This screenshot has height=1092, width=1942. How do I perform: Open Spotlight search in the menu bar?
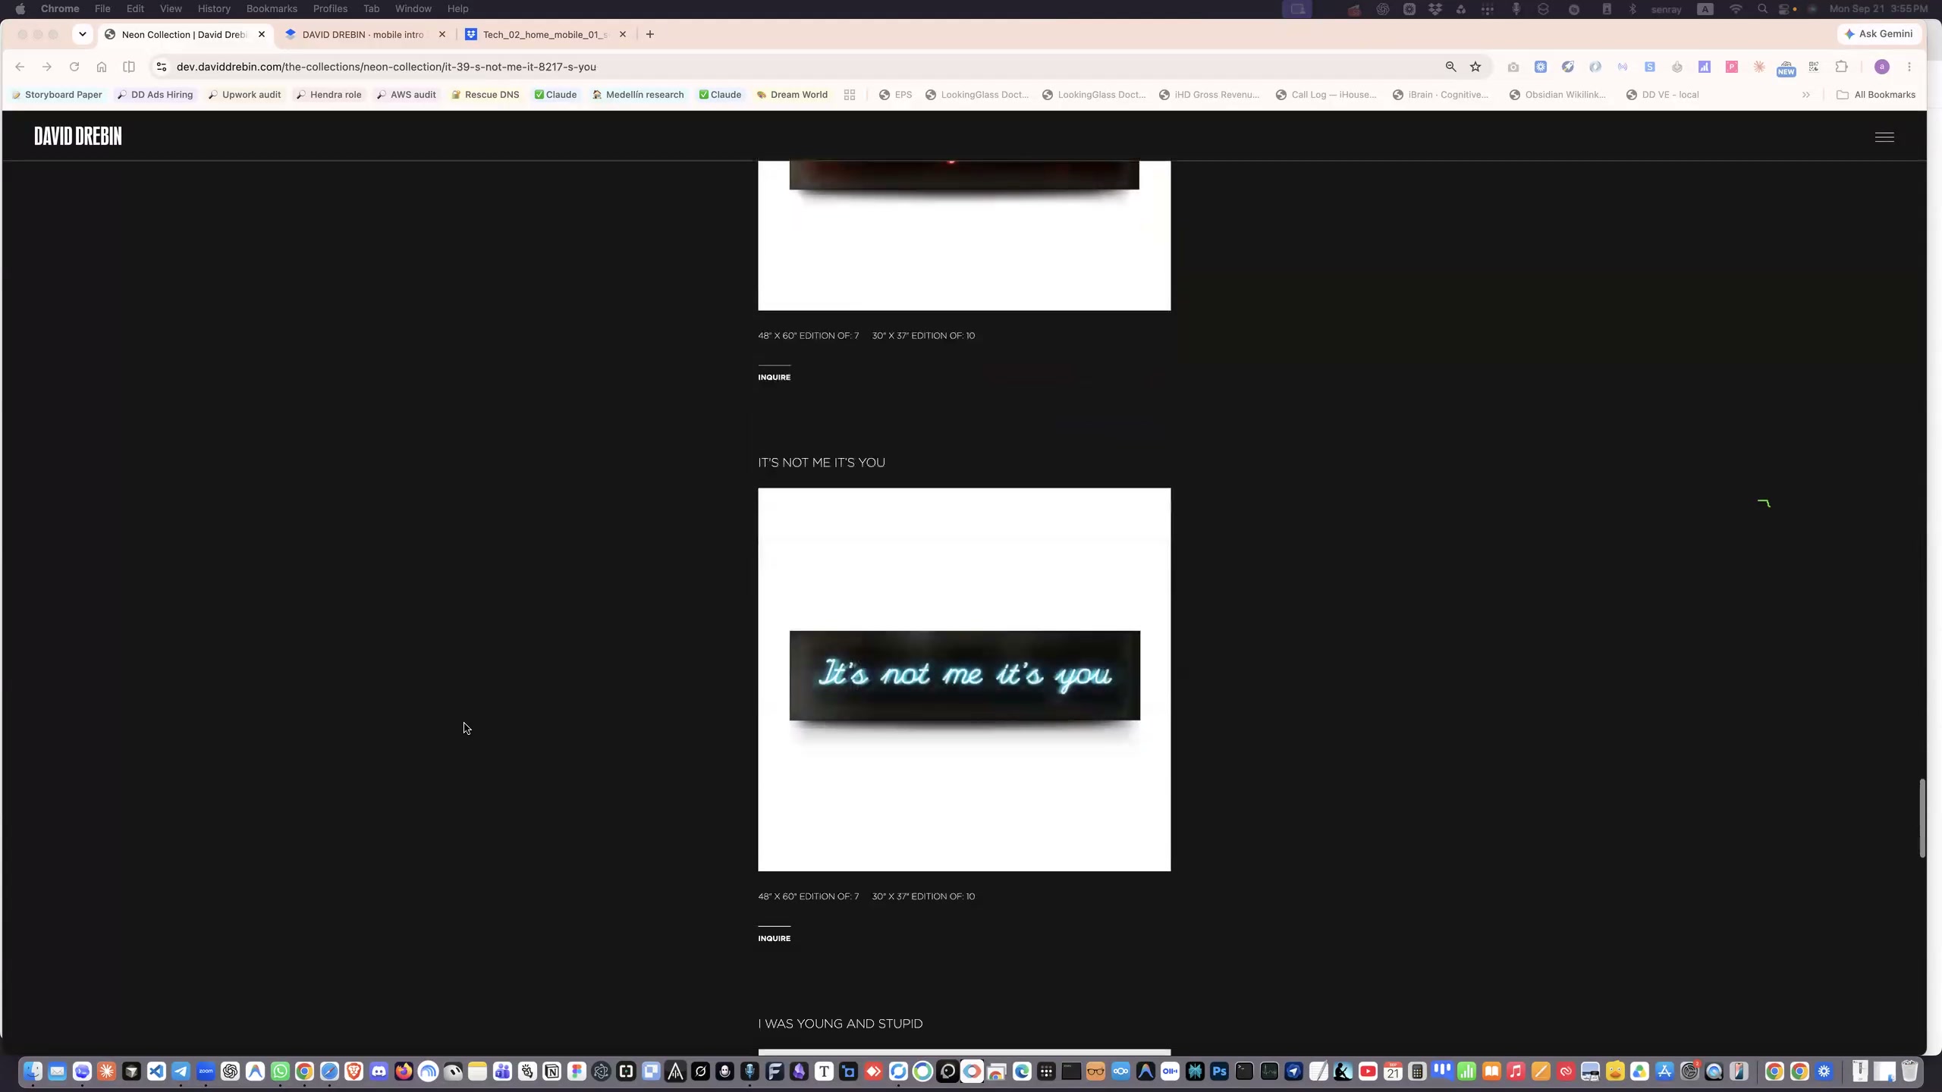coord(1762,9)
